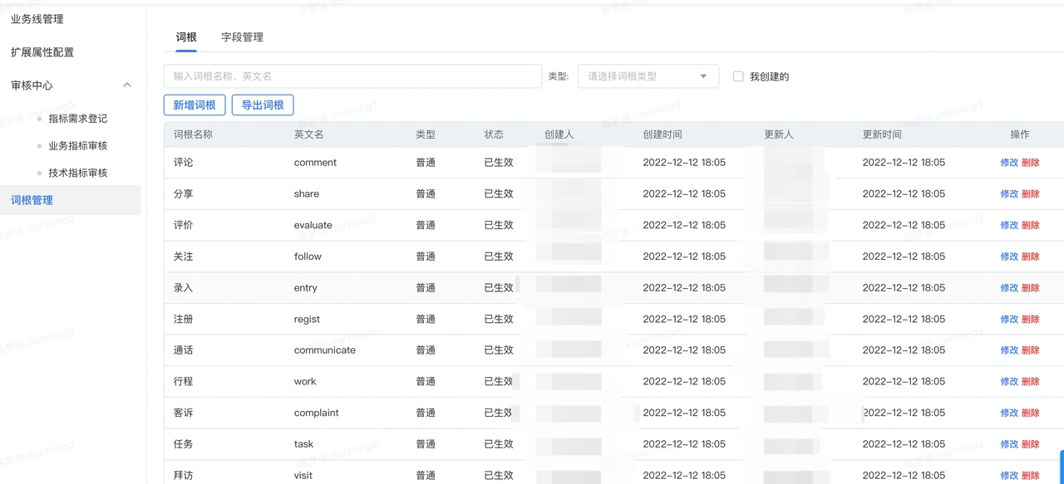Click 删除 for the task row
Image resolution: width=1064 pixels, height=484 pixels.
[x=1031, y=445]
